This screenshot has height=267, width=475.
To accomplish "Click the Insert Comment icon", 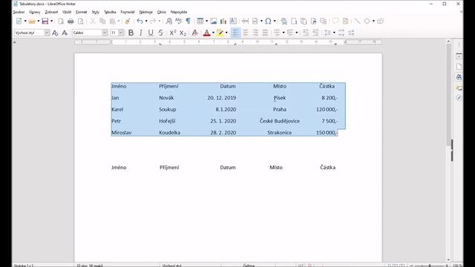I will pyautogui.click(x=335, y=21).
